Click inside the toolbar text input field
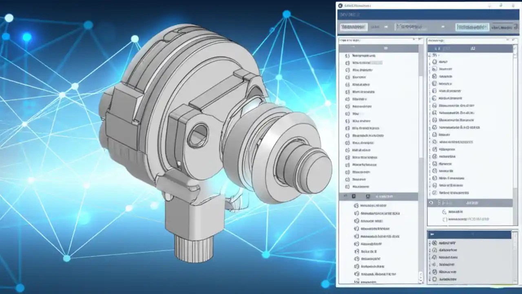 pyautogui.click(x=412, y=27)
